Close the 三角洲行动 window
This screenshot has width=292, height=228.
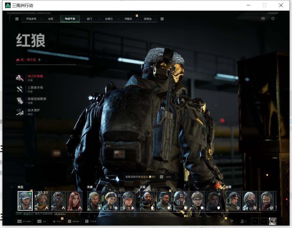pos(281,5)
